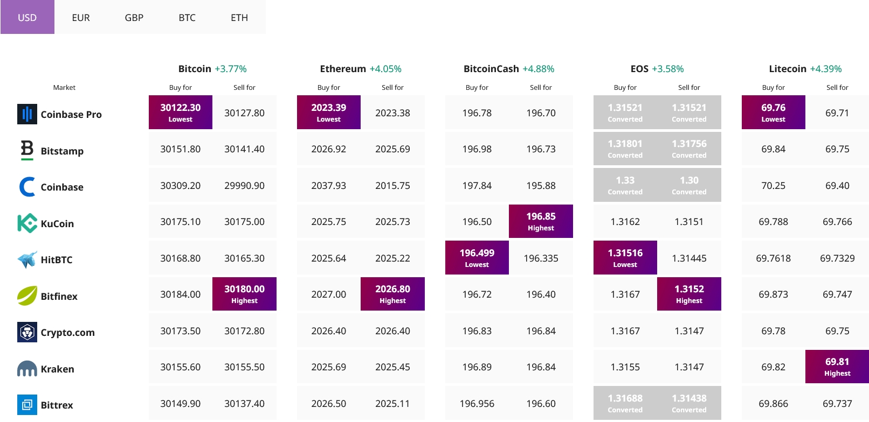Select lowest Ethereum buy price 2023.39

coord(329,112)
